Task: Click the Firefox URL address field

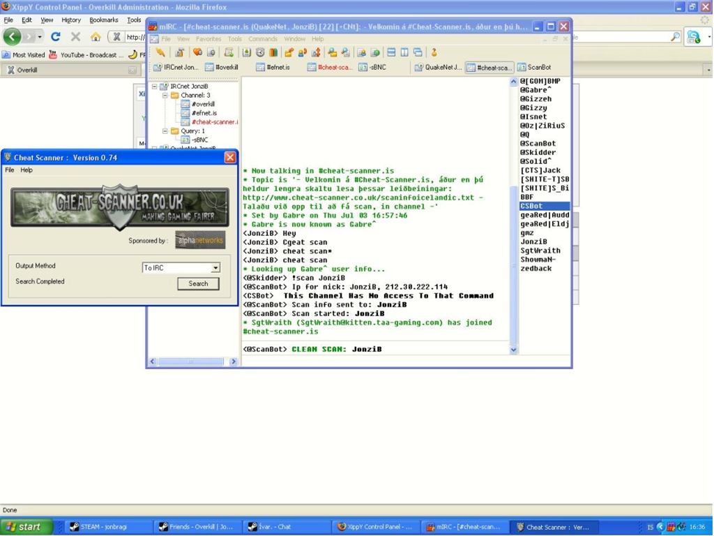Action: click(x=136, y=37)
